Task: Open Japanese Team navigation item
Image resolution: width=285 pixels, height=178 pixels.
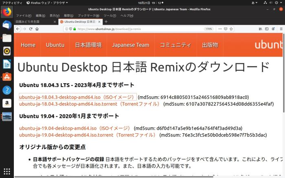Action: [131, 45]
